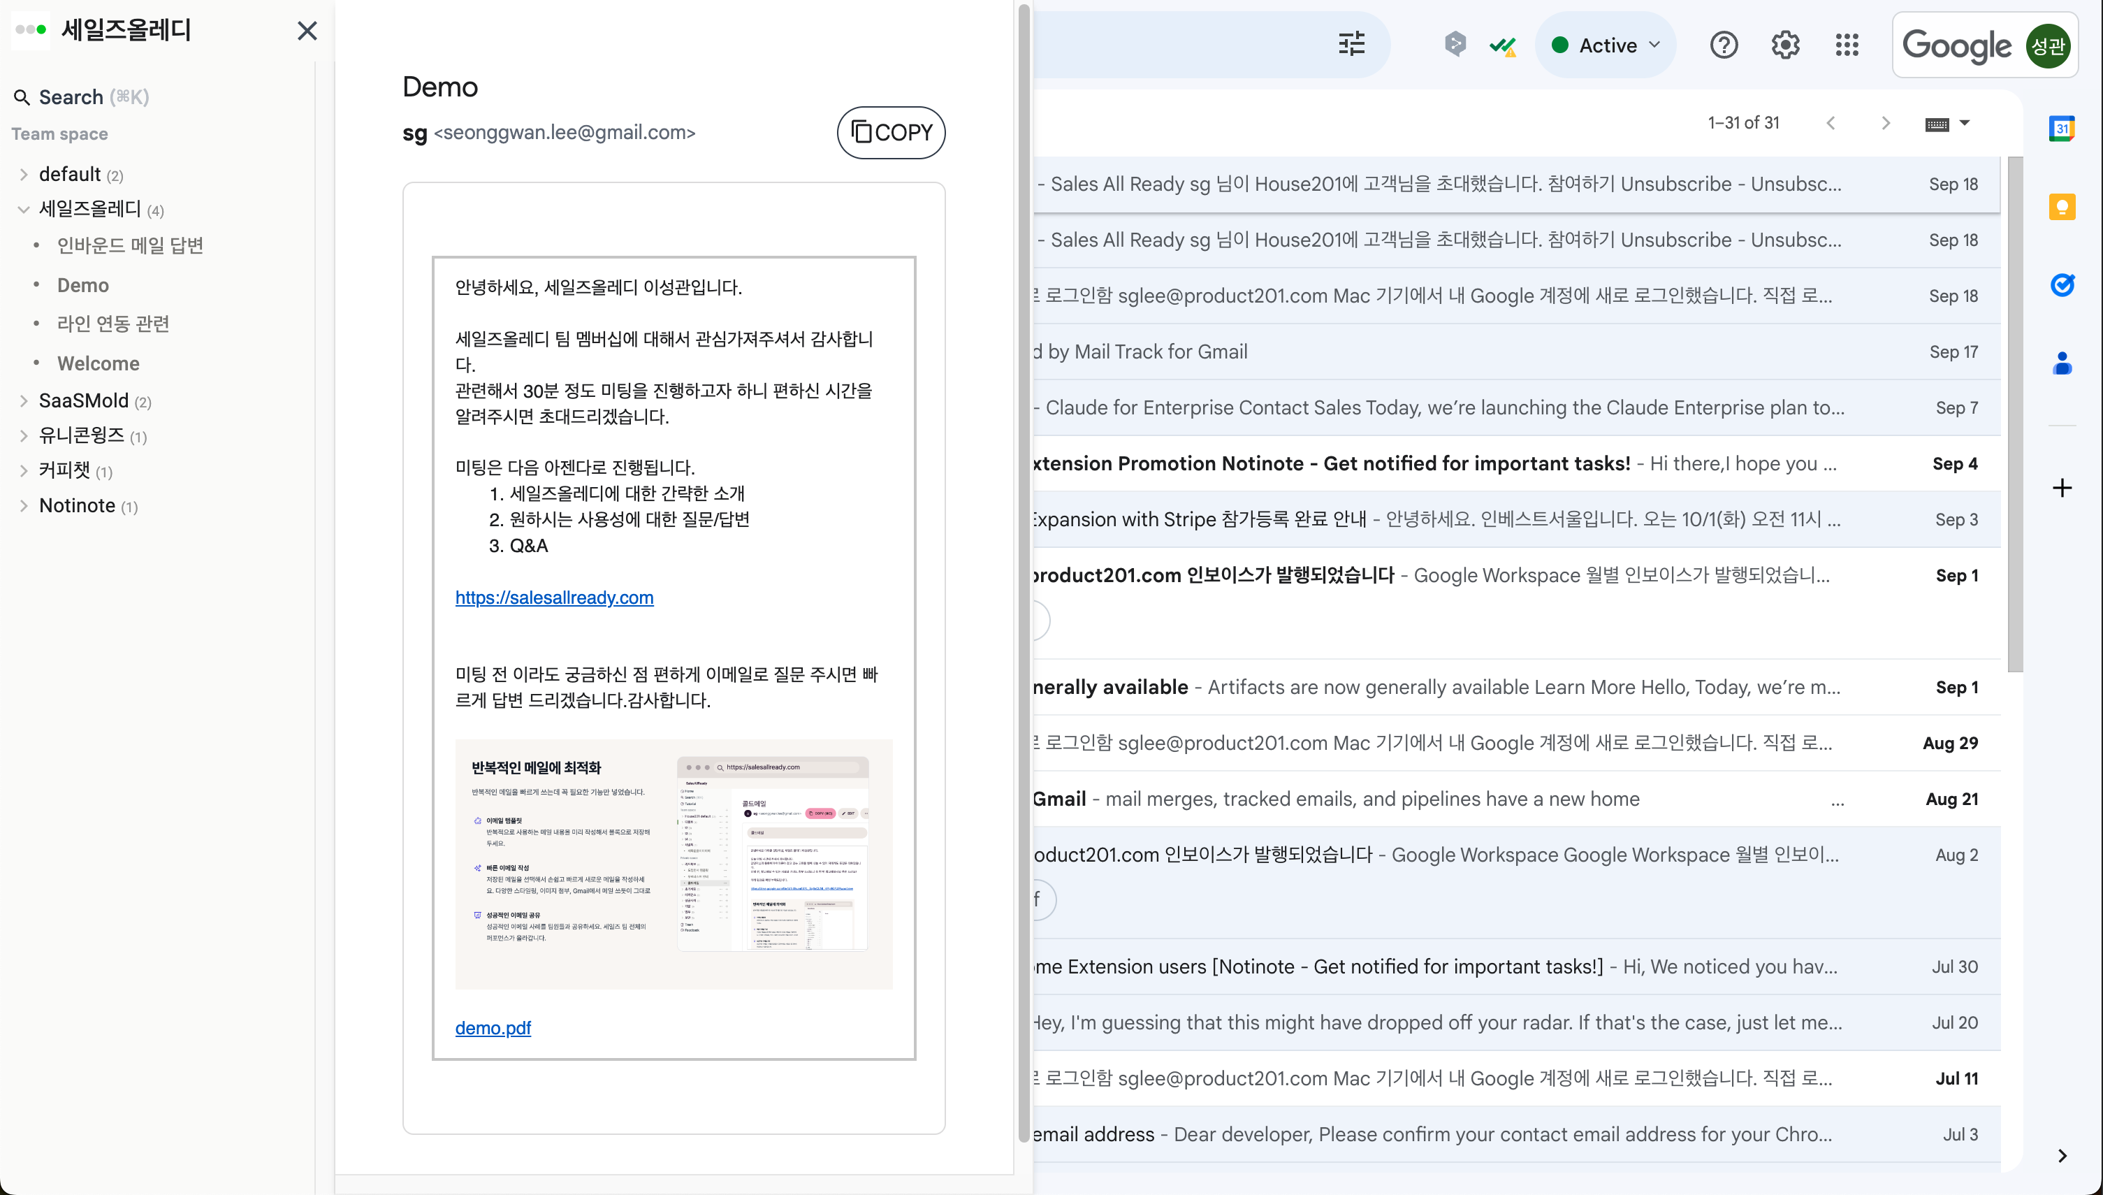The width and height of the screenshot is (2103, 1195).
Task: Open the Aug 29 로그인함 email
Action: [x=1516, y=743]
